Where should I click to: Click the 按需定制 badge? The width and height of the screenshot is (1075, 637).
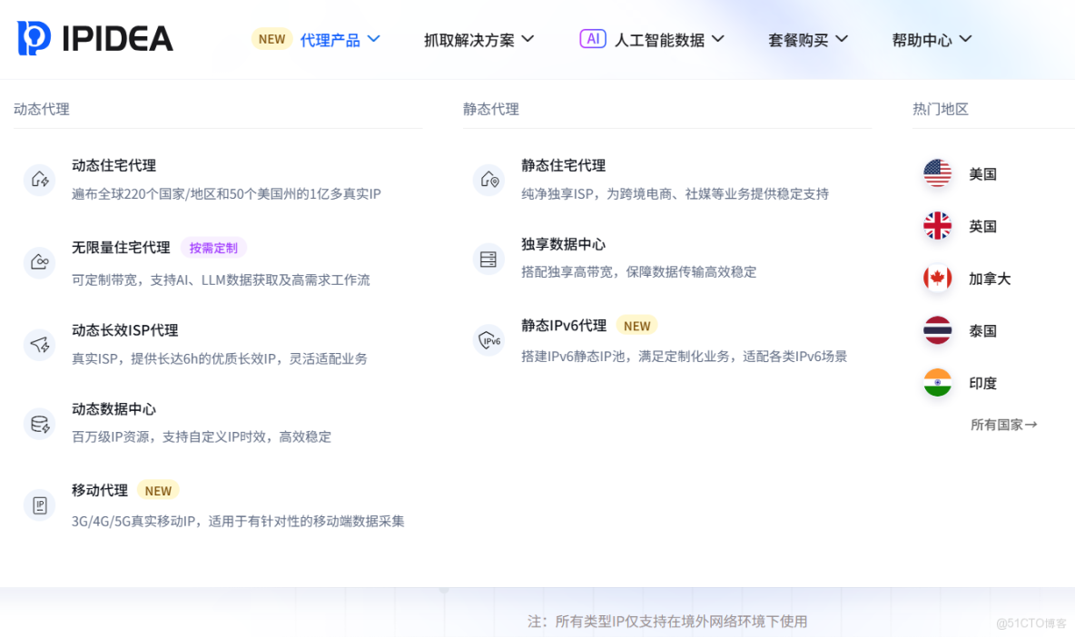(x=213, y=248)
